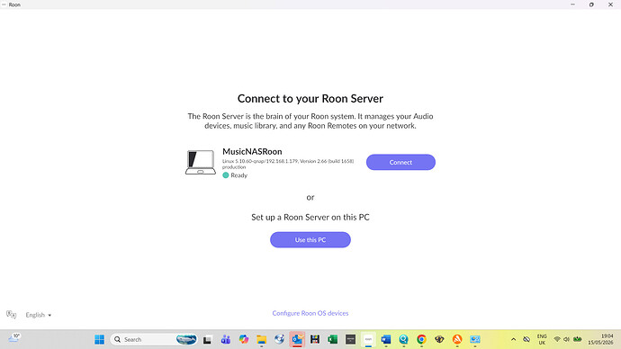
Task: Click the Use this PC button
Action: (x=310, y=240)
